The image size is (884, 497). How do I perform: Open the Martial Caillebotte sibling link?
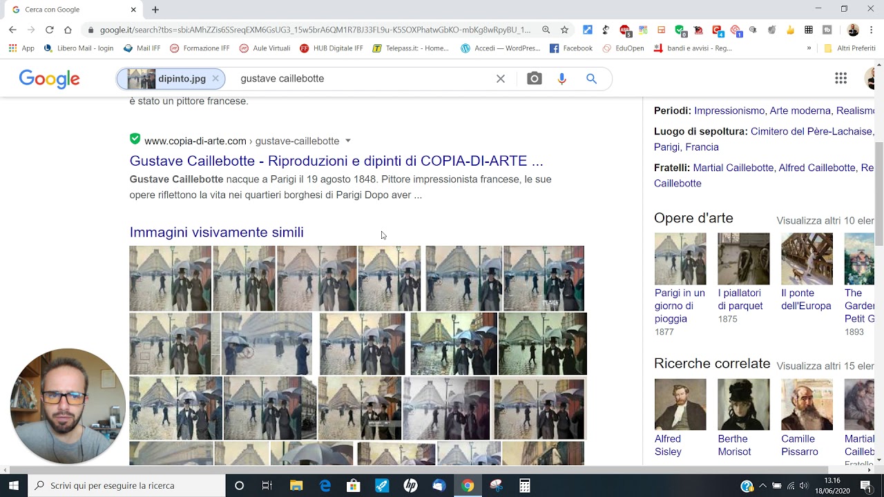click(x=733, y=168)
